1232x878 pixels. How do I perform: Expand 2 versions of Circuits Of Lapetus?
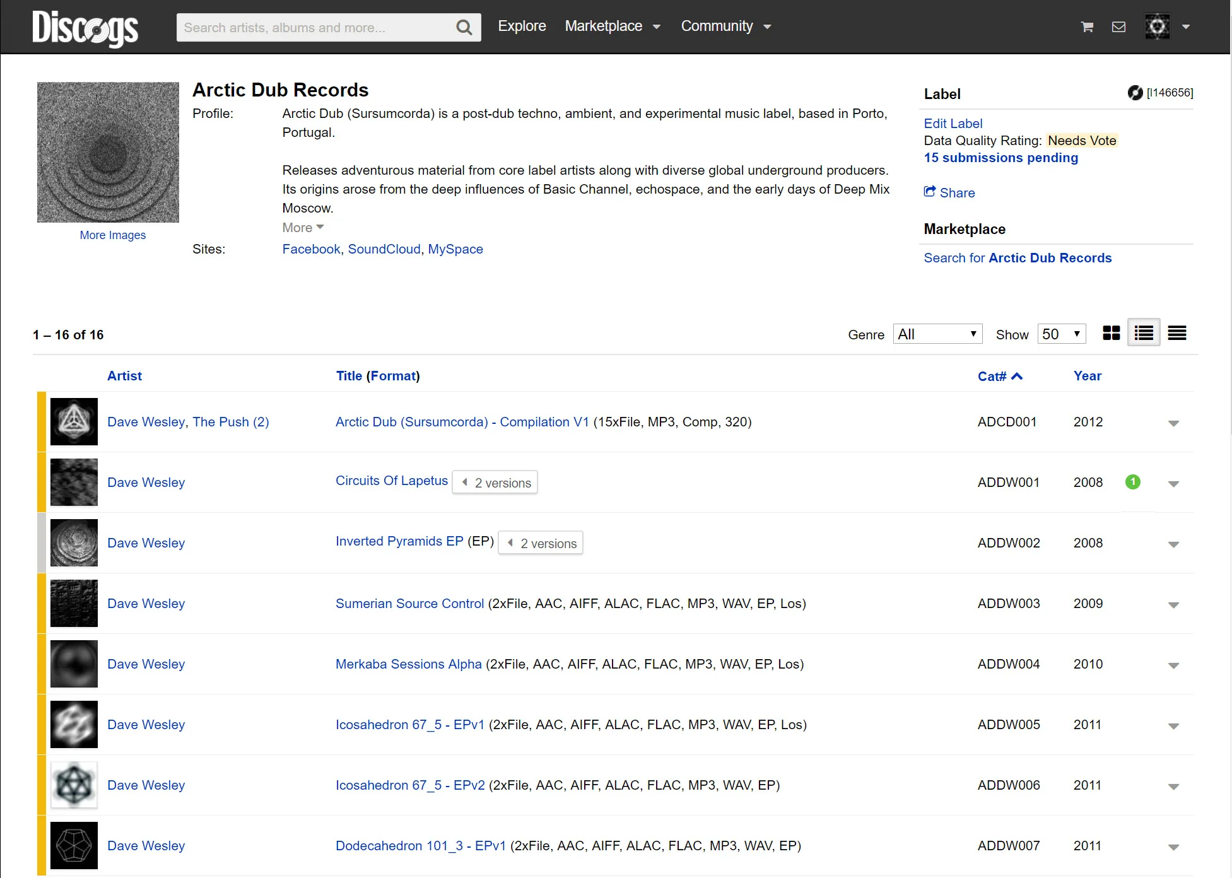point(495,483)
